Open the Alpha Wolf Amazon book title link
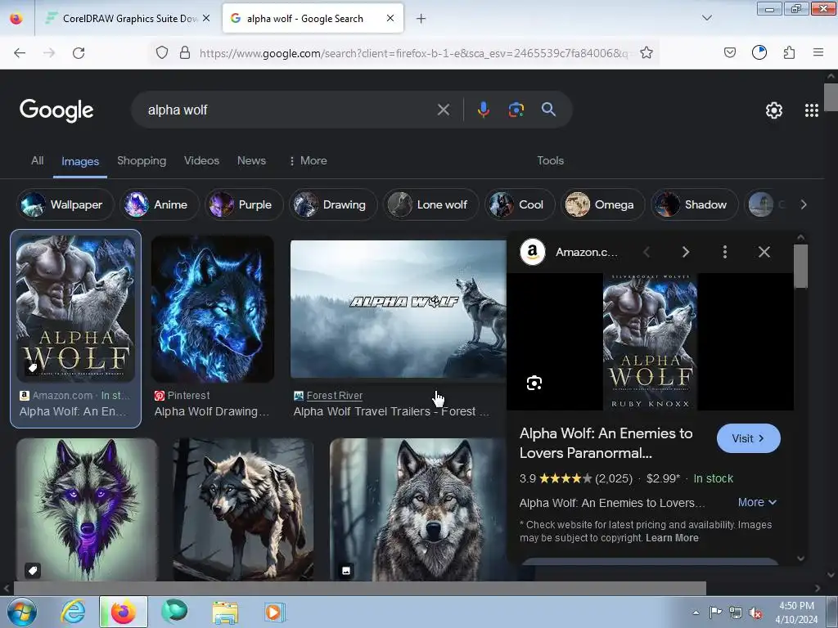 pyautogui.click(x=606, y=443)
